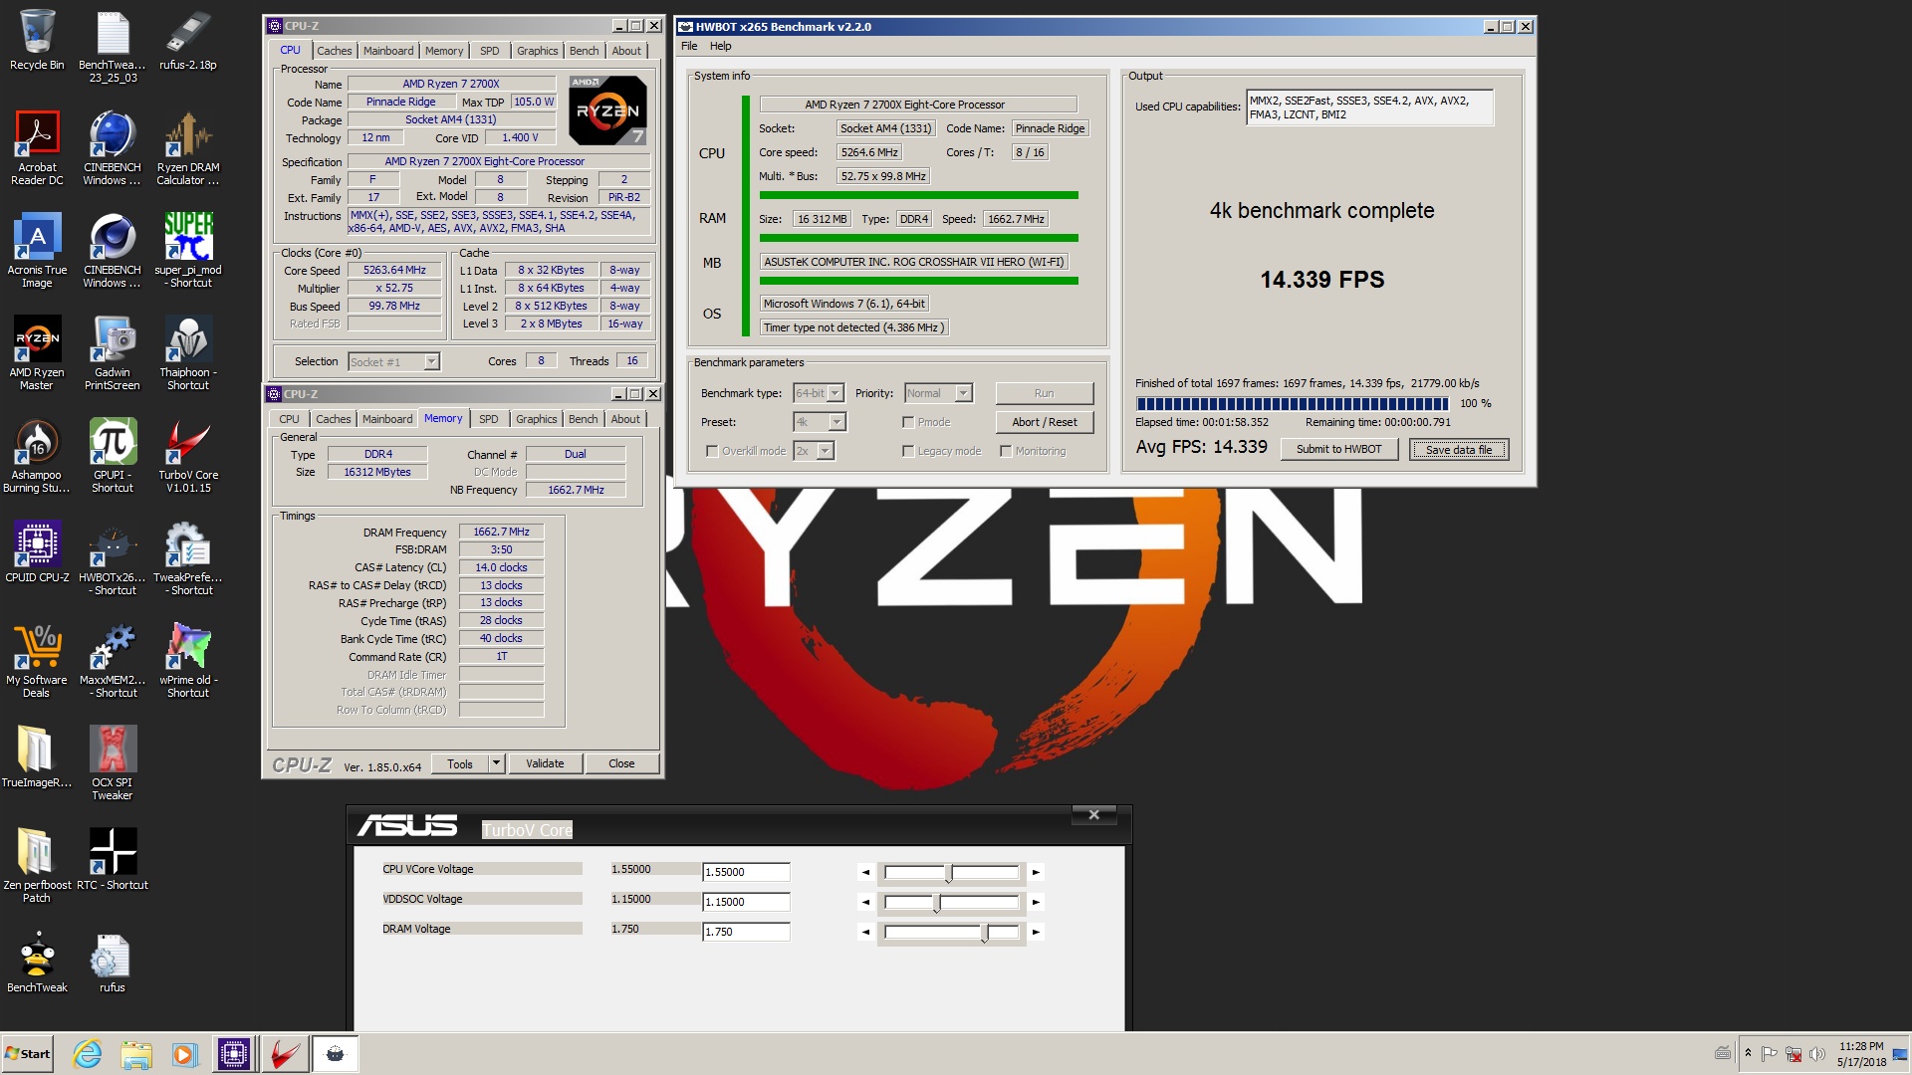Open Help menu in HWBOT x265
This screenshot has height=1075, width=1912.
pos(720,46)
